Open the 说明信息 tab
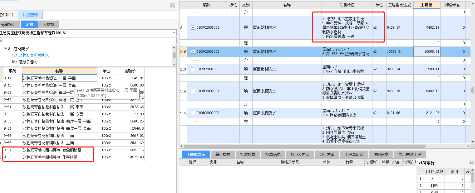 click(381, 154)
